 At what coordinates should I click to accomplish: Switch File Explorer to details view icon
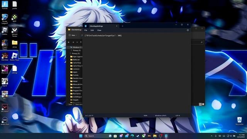tap(200, 104)
